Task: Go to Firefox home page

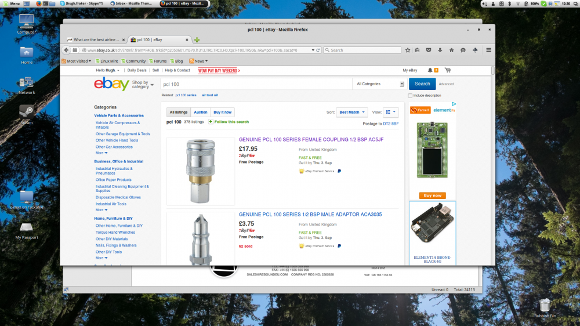Action: (x=451, y=50)
